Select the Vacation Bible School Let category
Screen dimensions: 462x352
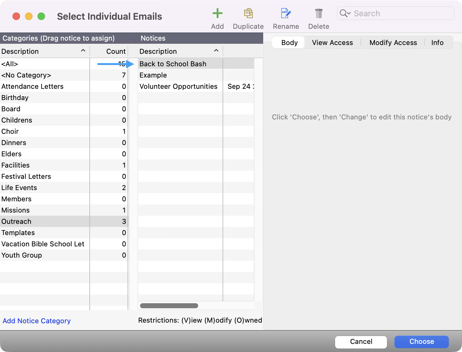point(64,244)
